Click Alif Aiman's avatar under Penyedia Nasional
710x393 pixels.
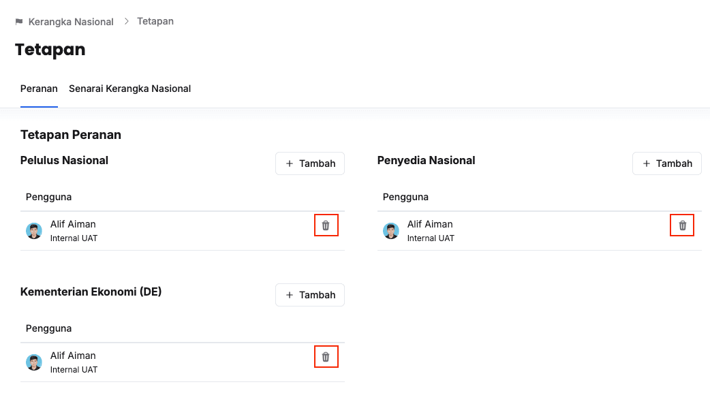pyautogui.click(x=391, y=231)
